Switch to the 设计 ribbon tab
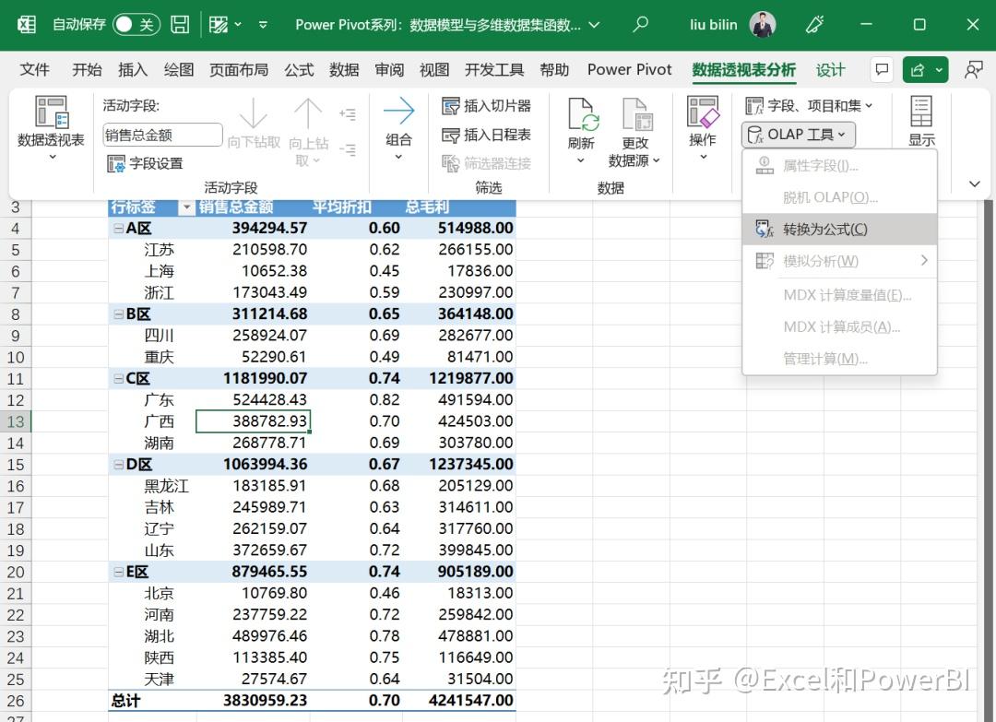 point(829,69)
